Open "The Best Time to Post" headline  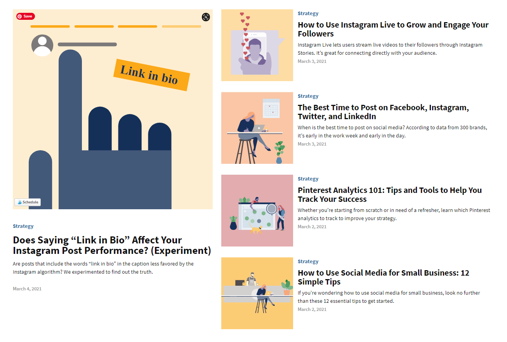click(x=383, y=112)
